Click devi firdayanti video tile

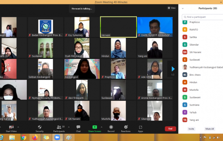[82, 90]
